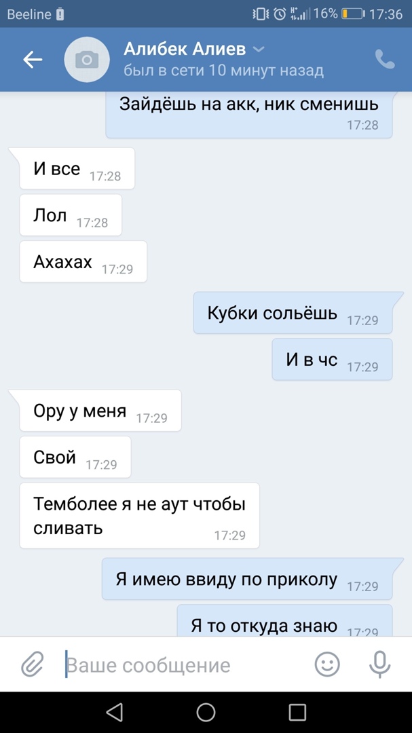Expand the chevron next to Алибек Алиев
Viewport: 412px width, 733px height.
click(x=258, y=49)
